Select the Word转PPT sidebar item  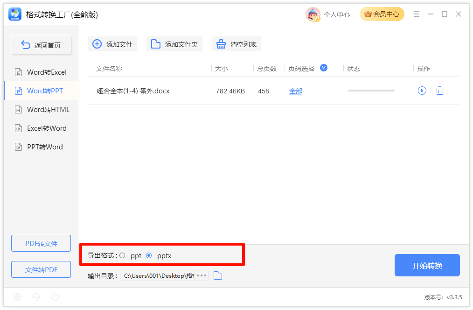click(41, 91)
